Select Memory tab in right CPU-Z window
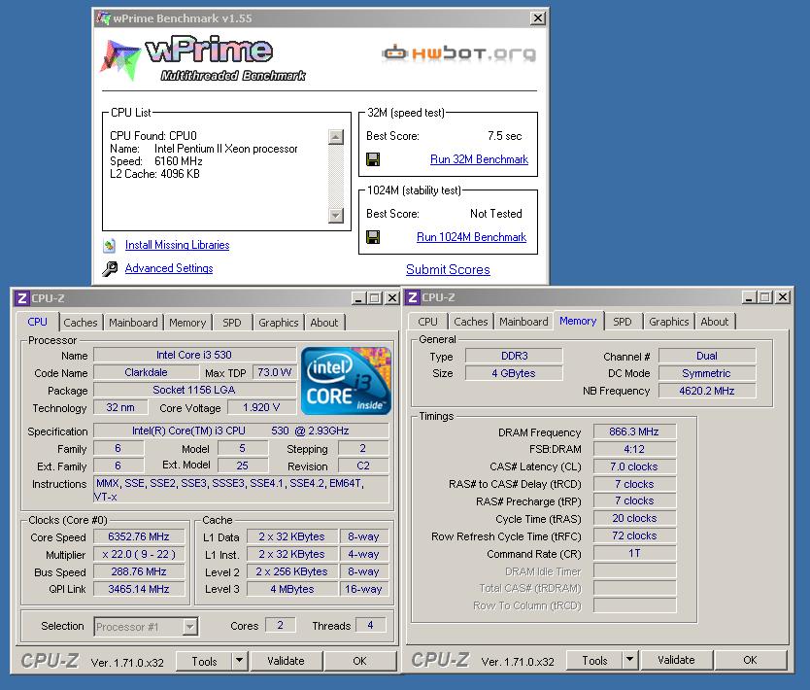Image resolution: width=810 pixels, height=690 pixels. tap(578, 321)
